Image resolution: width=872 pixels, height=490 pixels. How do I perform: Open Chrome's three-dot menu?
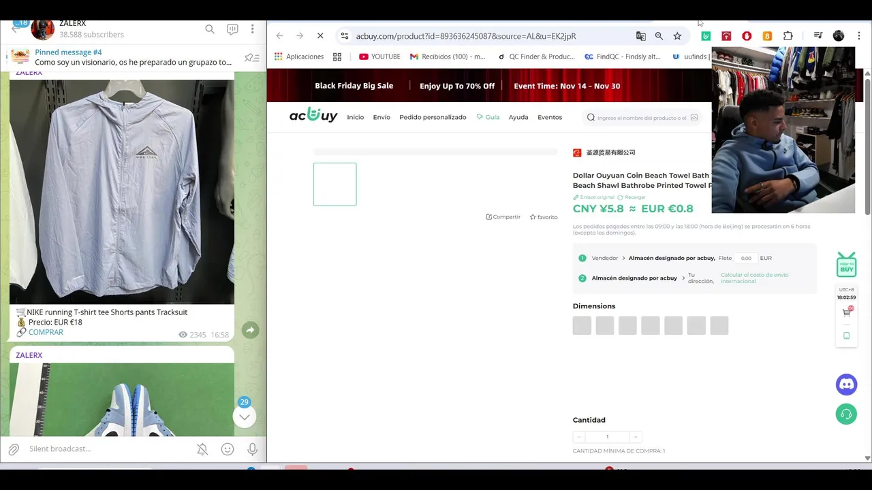(x=859, y=36)
